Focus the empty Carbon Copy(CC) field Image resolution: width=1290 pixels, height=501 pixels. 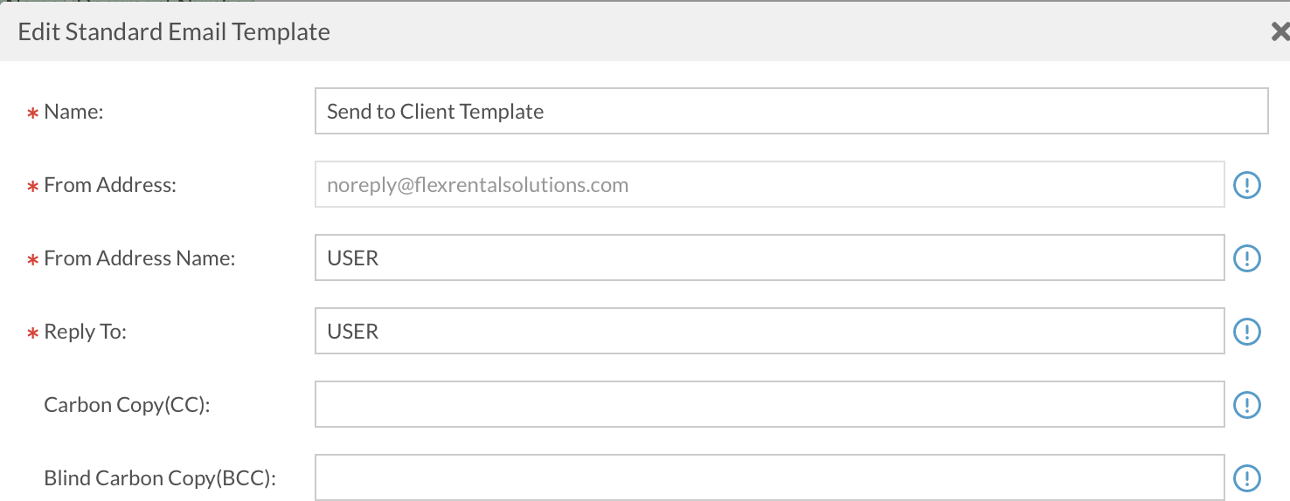[769, 405]
